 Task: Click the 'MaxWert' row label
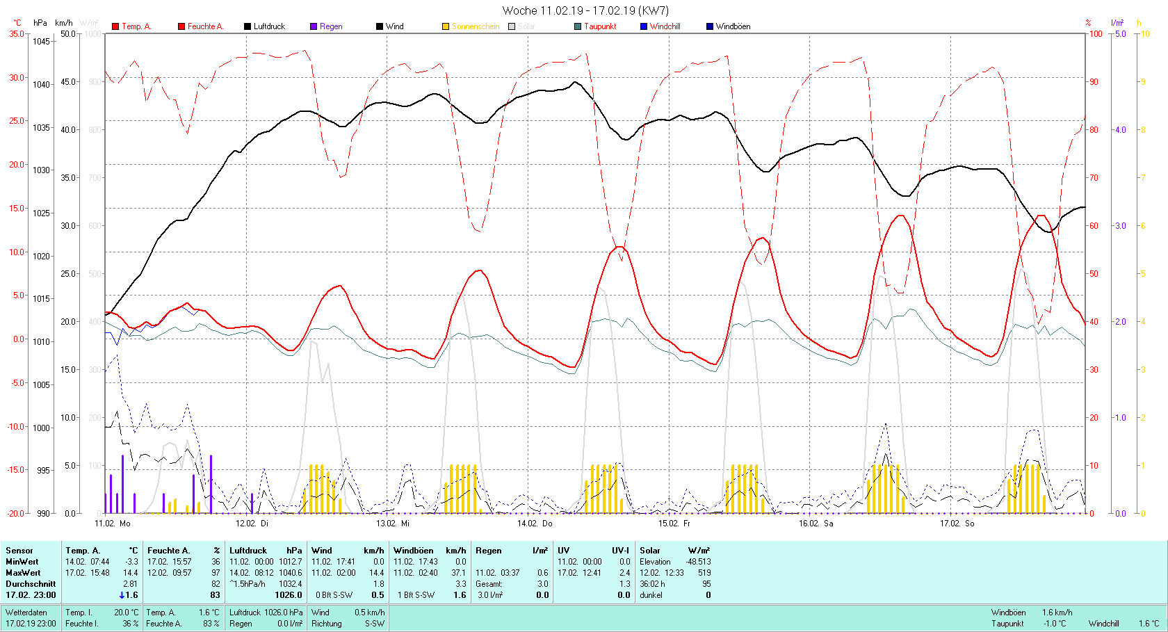coord(23,573)
